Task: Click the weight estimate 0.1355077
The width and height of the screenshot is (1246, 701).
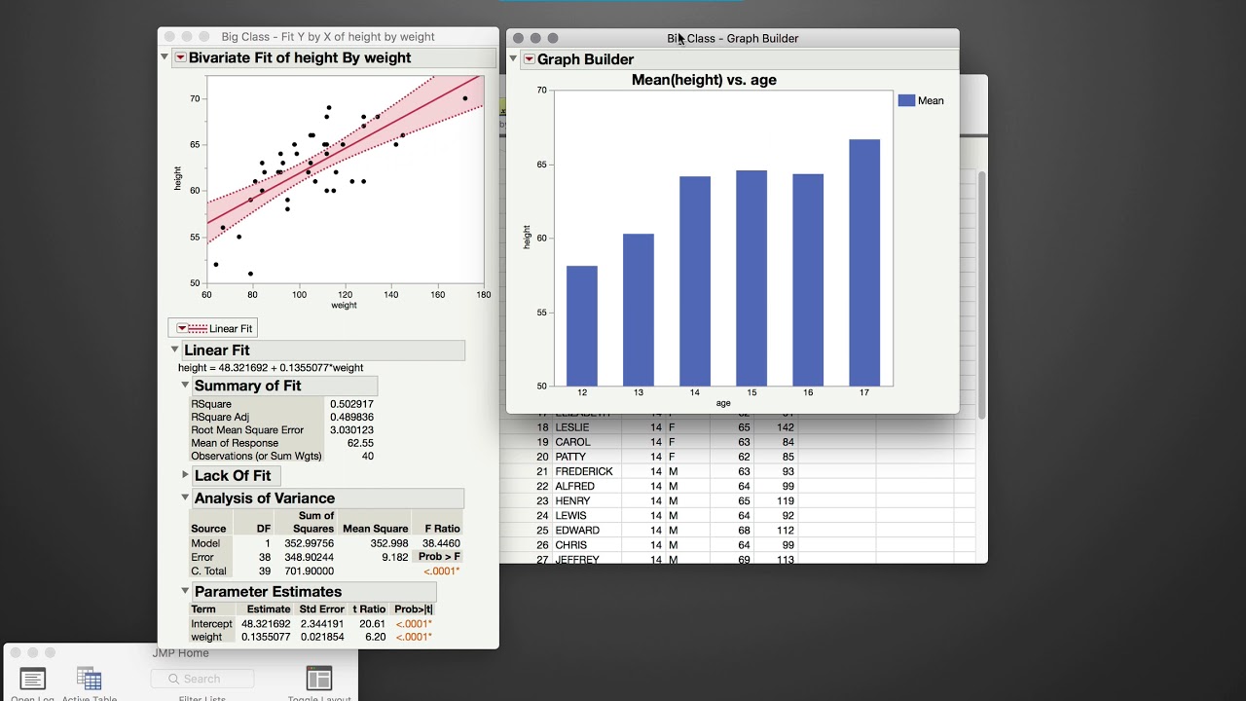Action: (266, 637)
